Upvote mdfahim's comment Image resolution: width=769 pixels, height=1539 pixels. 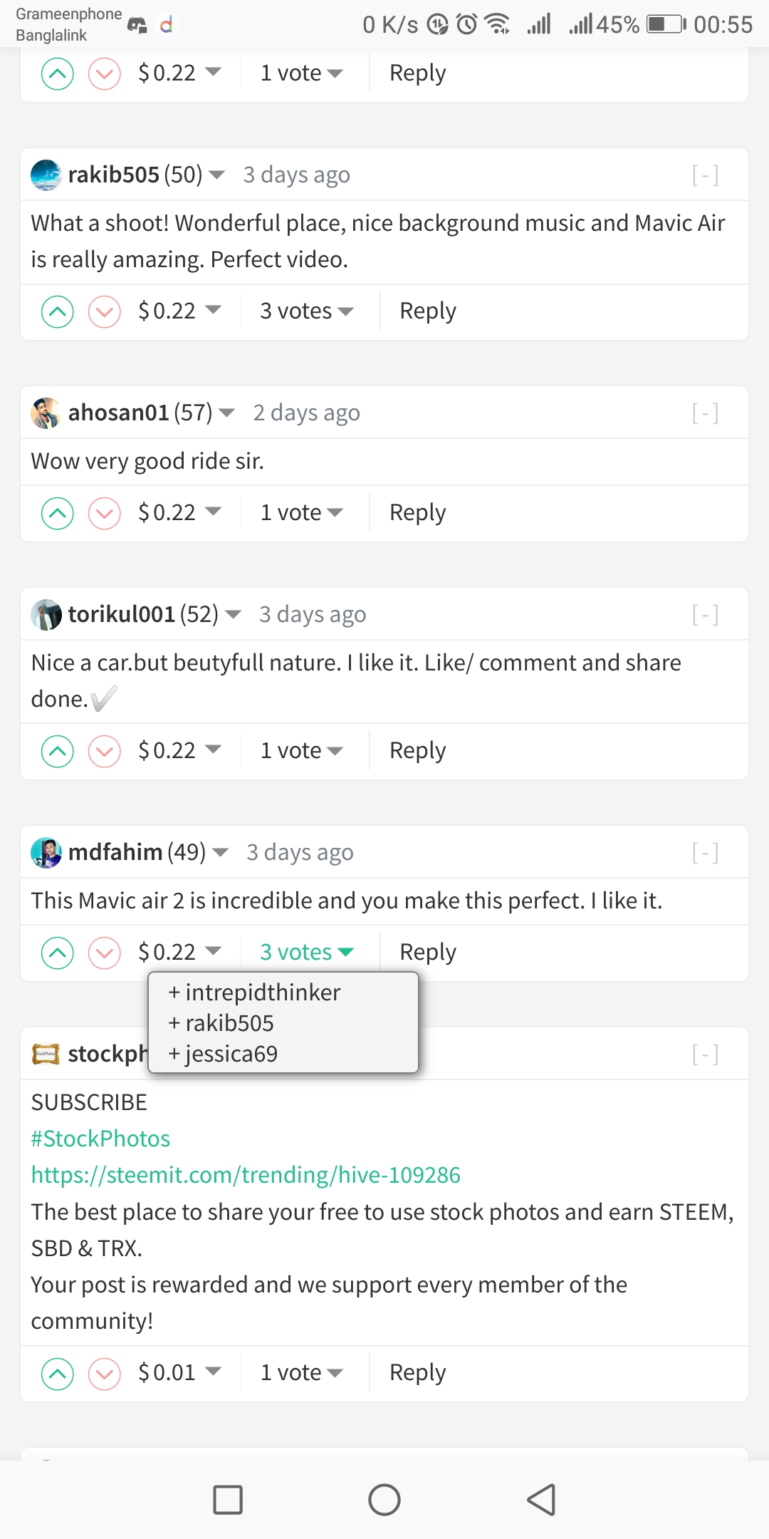tap(58, 953)
